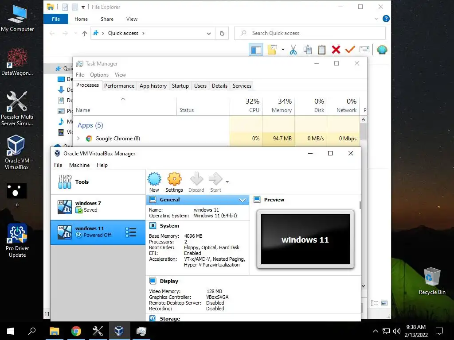Expand the Google Chrome (8) process group

(78, 139)
